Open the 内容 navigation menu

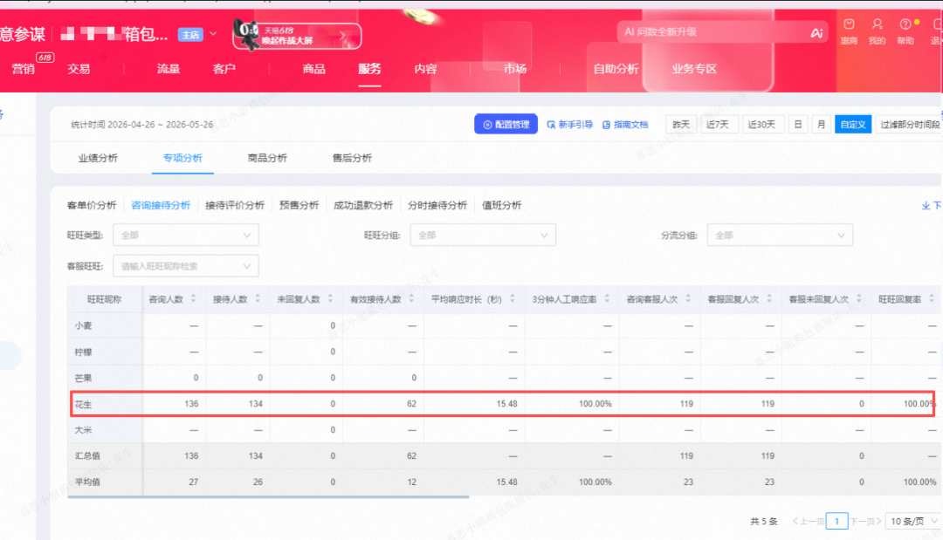point(425,68)
